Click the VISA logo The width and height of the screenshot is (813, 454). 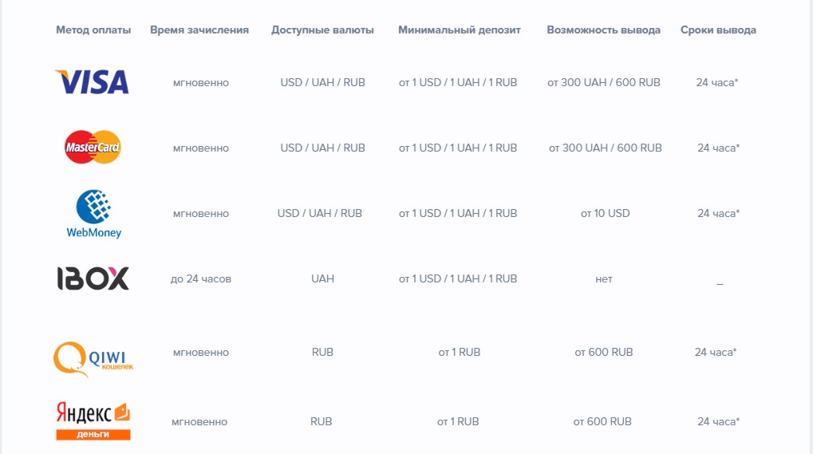[x=93, y=82]
